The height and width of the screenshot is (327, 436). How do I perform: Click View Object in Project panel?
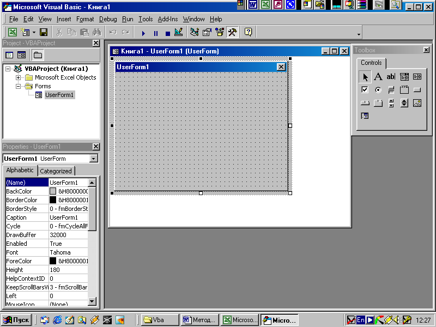click(x=21, y=55)
